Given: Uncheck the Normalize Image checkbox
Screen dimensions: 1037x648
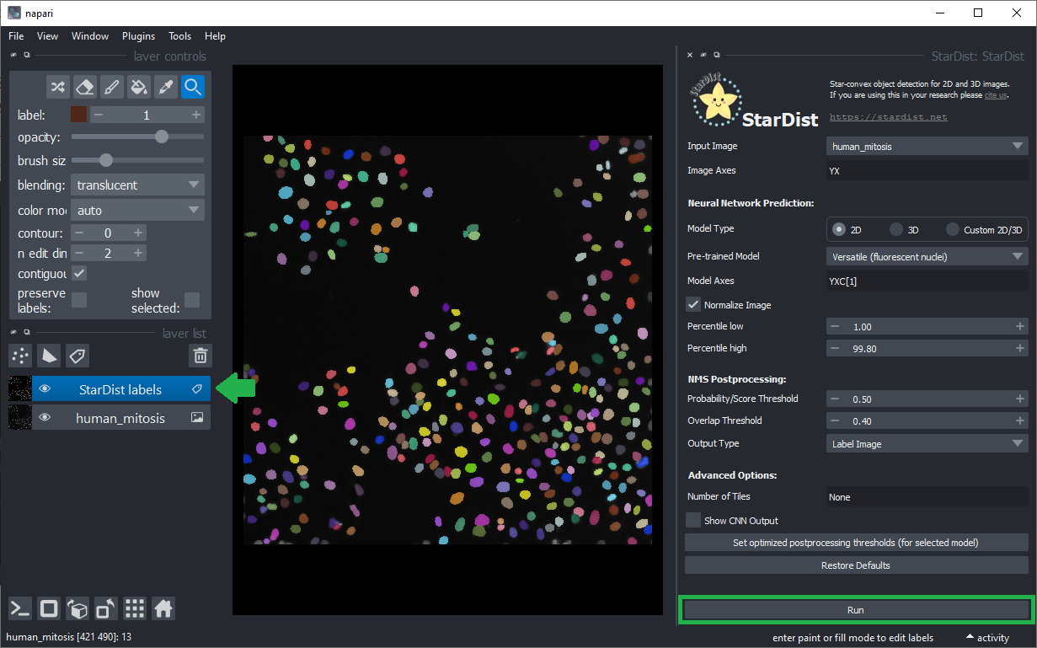Looking at the screenshot, I should pyautogui.click(x=693, y=305).
